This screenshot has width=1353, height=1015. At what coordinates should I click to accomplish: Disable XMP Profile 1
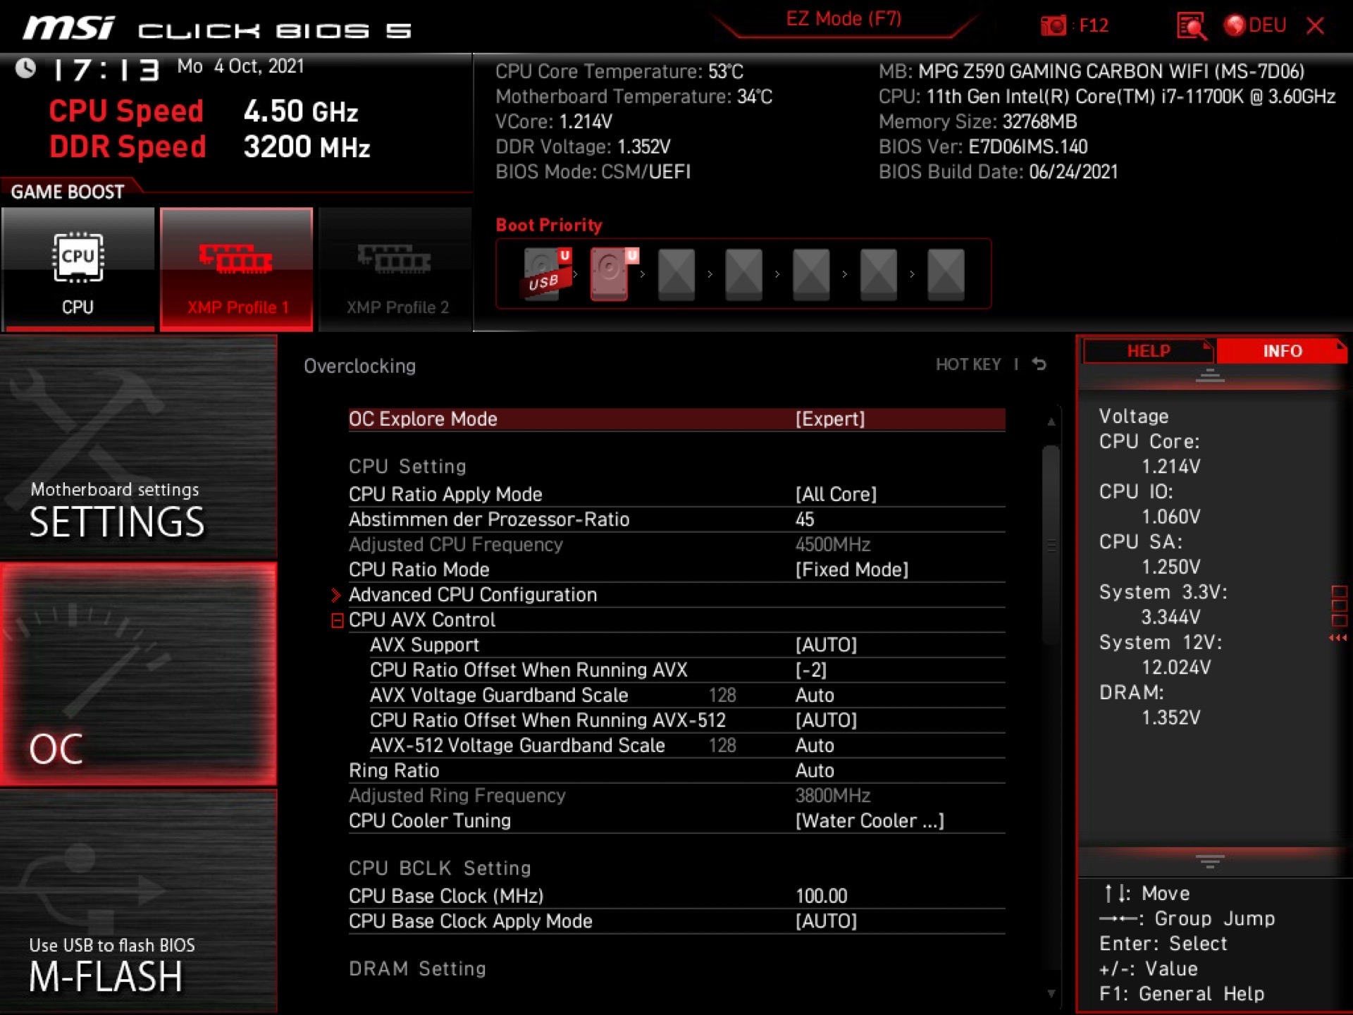point(236,269)
